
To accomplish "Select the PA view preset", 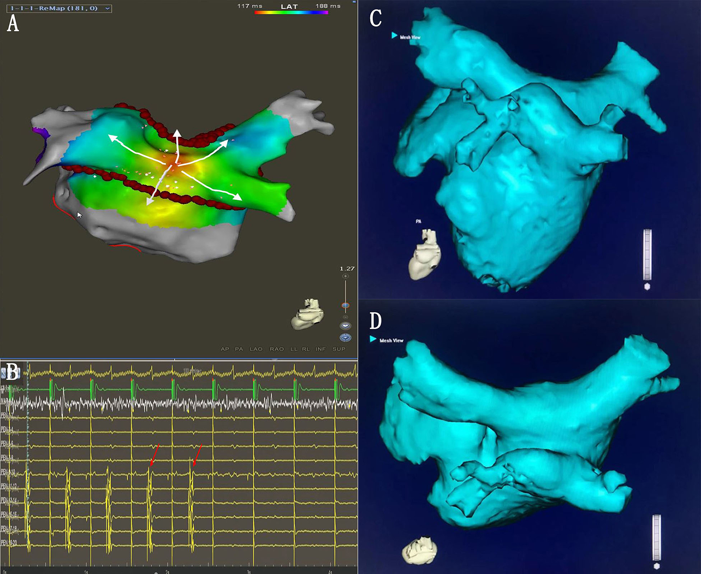I will point(239,349).
